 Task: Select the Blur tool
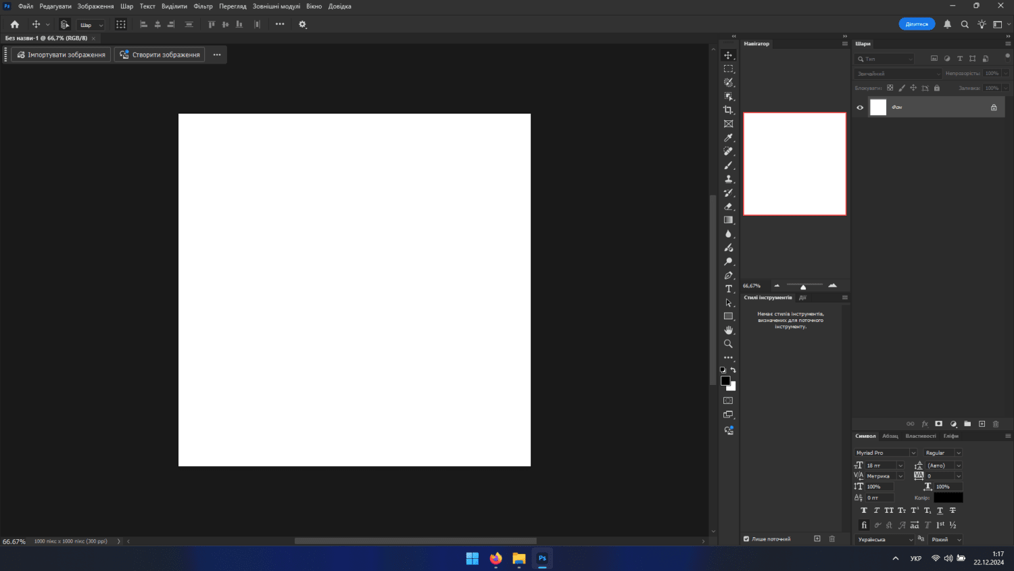(x=728, y=234)
